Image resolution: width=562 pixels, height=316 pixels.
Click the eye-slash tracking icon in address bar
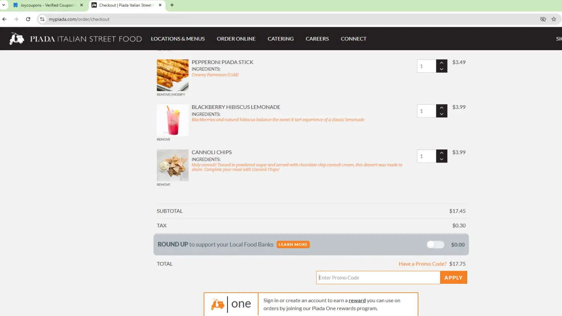click(543, 19)
